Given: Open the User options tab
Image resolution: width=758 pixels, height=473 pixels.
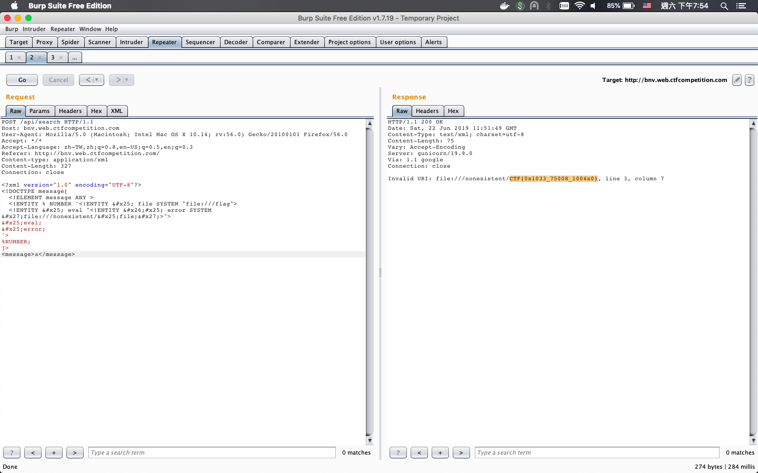Looking at the screenshot, I should 398,42.
